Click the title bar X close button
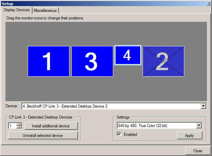 point(208,3)
